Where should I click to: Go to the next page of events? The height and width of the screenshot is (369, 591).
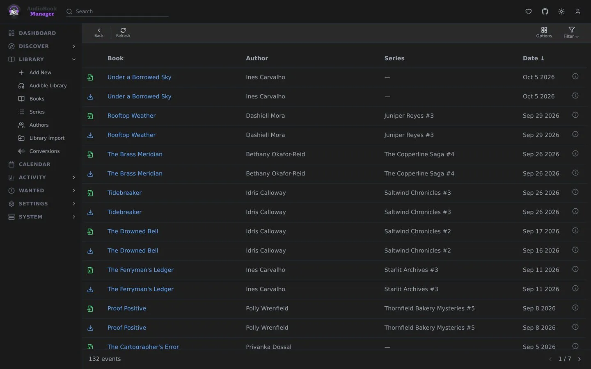580,359
